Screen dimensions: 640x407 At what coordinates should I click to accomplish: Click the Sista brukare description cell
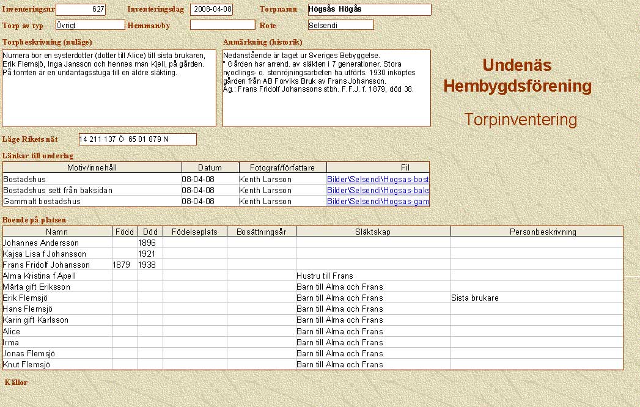coord(537,298)
